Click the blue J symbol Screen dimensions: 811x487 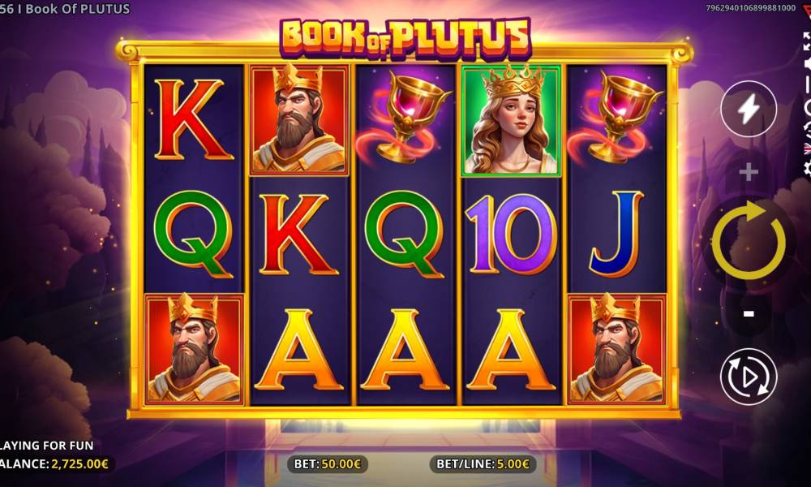(616, 234)
